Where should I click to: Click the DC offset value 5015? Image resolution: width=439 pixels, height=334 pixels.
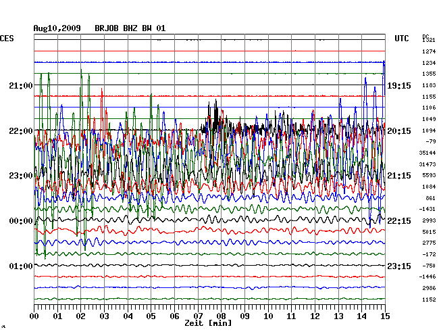(429, 232)
